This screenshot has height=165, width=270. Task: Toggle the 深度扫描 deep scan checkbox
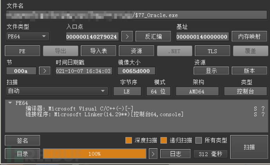(129, 140)
